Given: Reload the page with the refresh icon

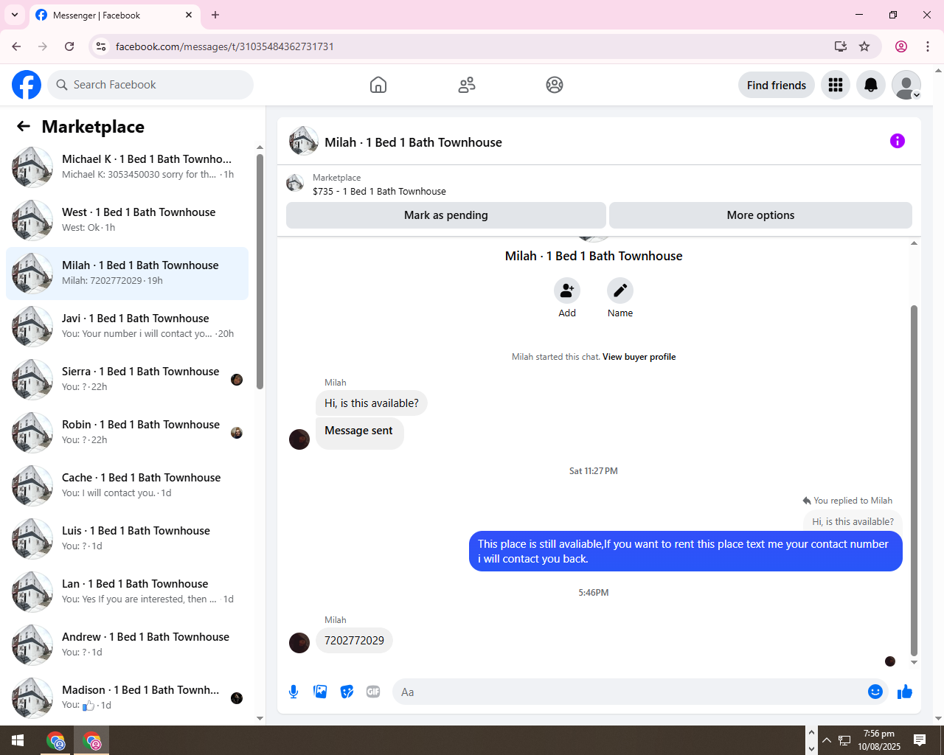Looking at the screenshot, I should click(69, 46).
